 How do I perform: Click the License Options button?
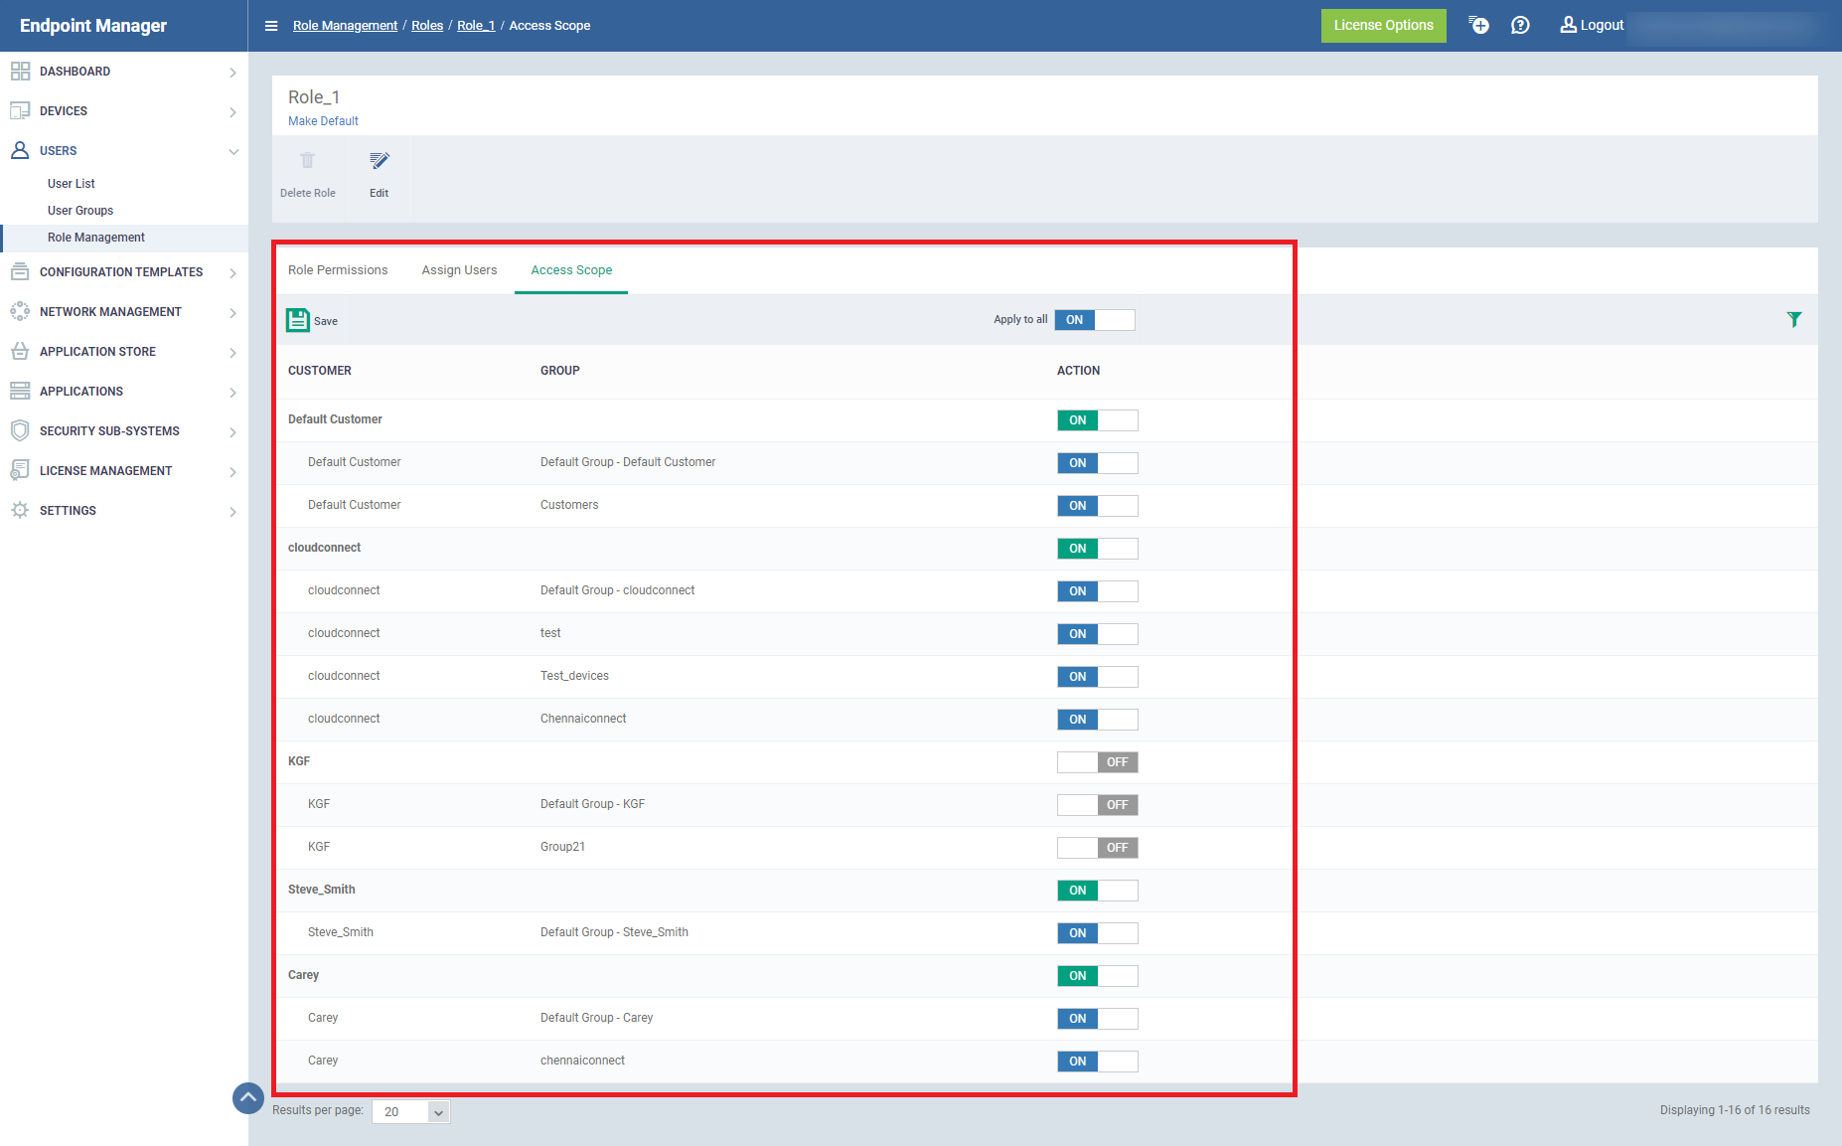click(1384, 26)
